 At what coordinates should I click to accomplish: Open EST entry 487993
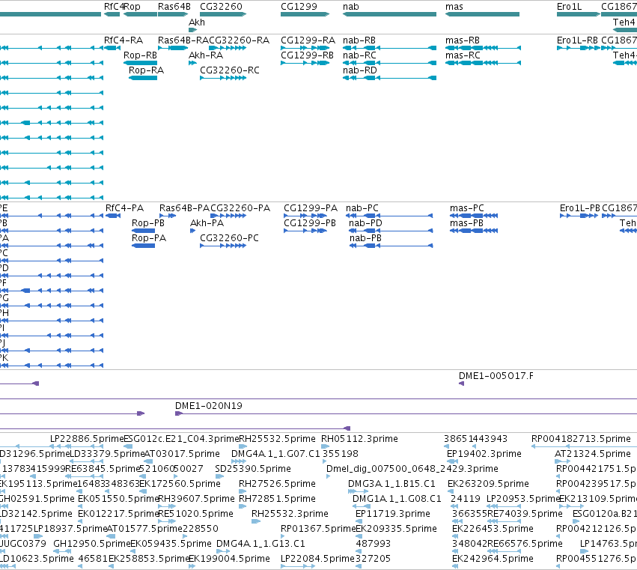[x=374, y=544]
